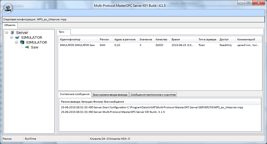
Task: Select the Saw tag in tree
Action: coord(35,47)
